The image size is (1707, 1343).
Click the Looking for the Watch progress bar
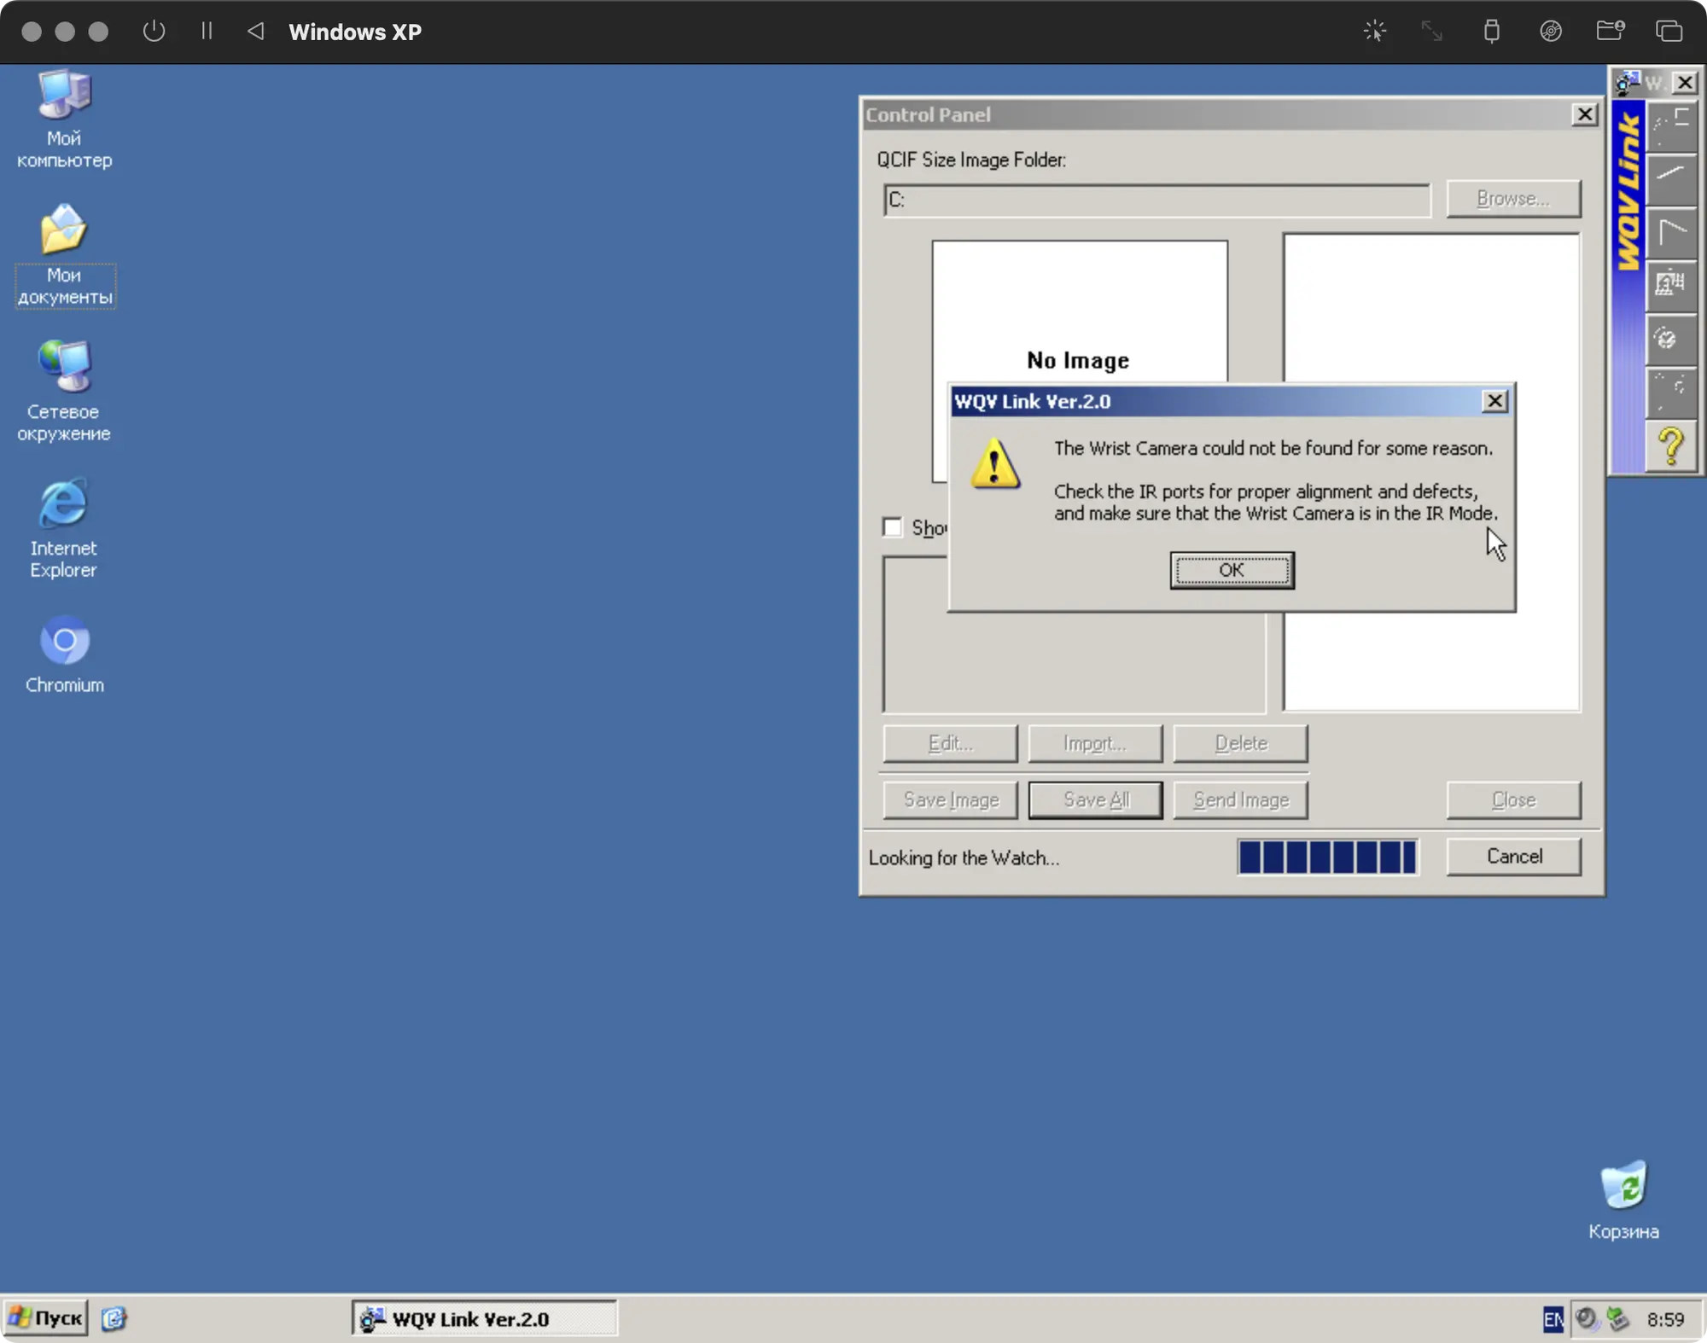(1328, 857)
